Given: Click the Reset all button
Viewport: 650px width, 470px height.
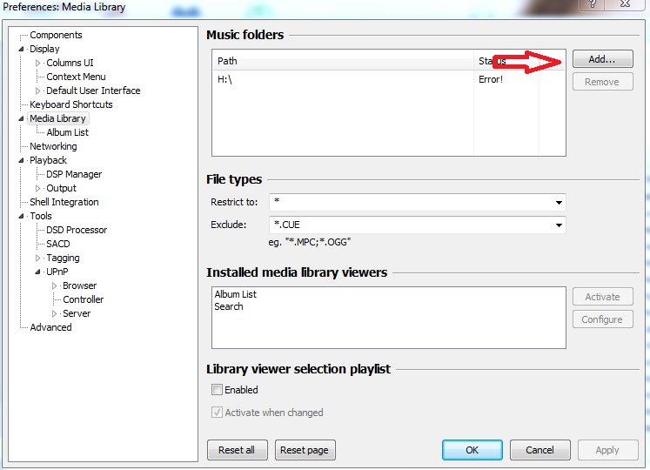Looking at the screenshot, I should click(x=238, y=450).
